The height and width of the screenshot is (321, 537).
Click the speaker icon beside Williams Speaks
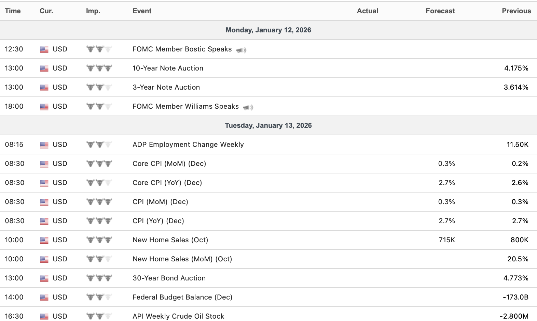coord(248,107)
